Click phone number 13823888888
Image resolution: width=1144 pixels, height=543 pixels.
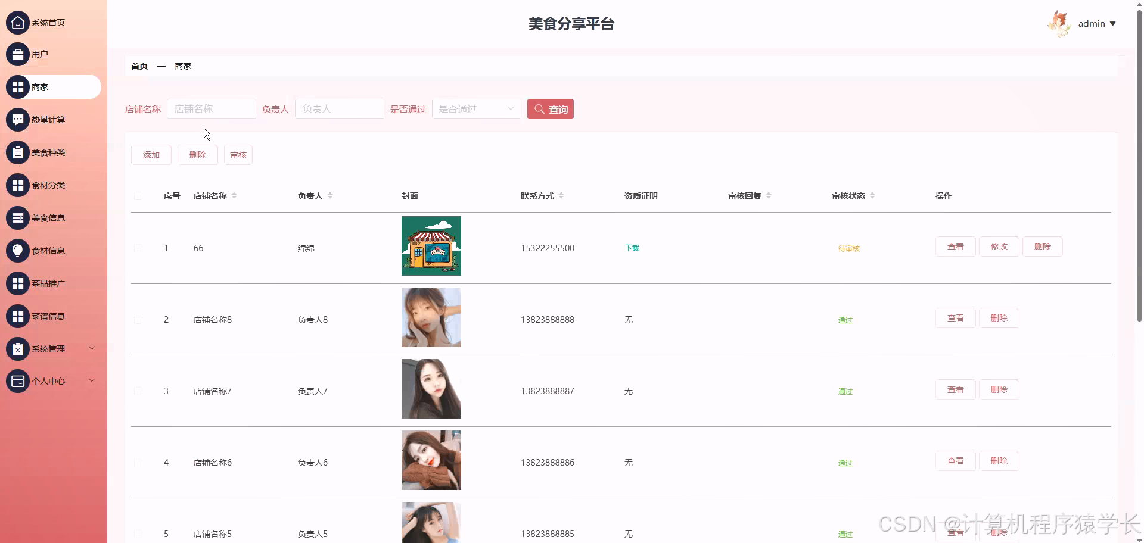tap(548, 320)
